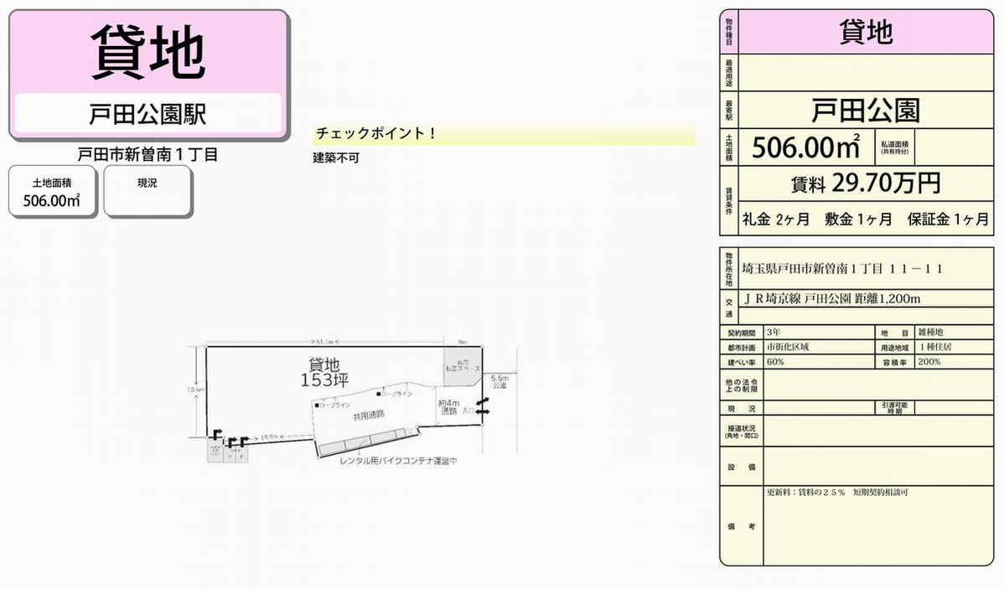Click the large 貸地 heading in the pink banner
1004x589 pixels.
point(147,52)
